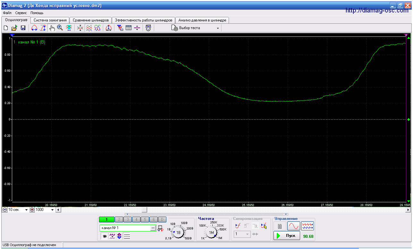Viewport: 413px width, 249px height.
Task: Click the channel waveform filter icon
Action: 112,236
